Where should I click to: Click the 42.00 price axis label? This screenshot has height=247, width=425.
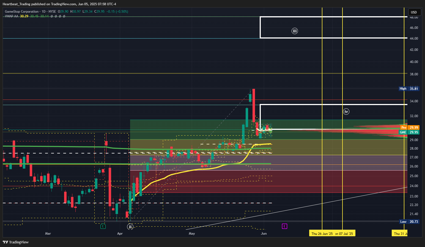(x=414, y=50)
